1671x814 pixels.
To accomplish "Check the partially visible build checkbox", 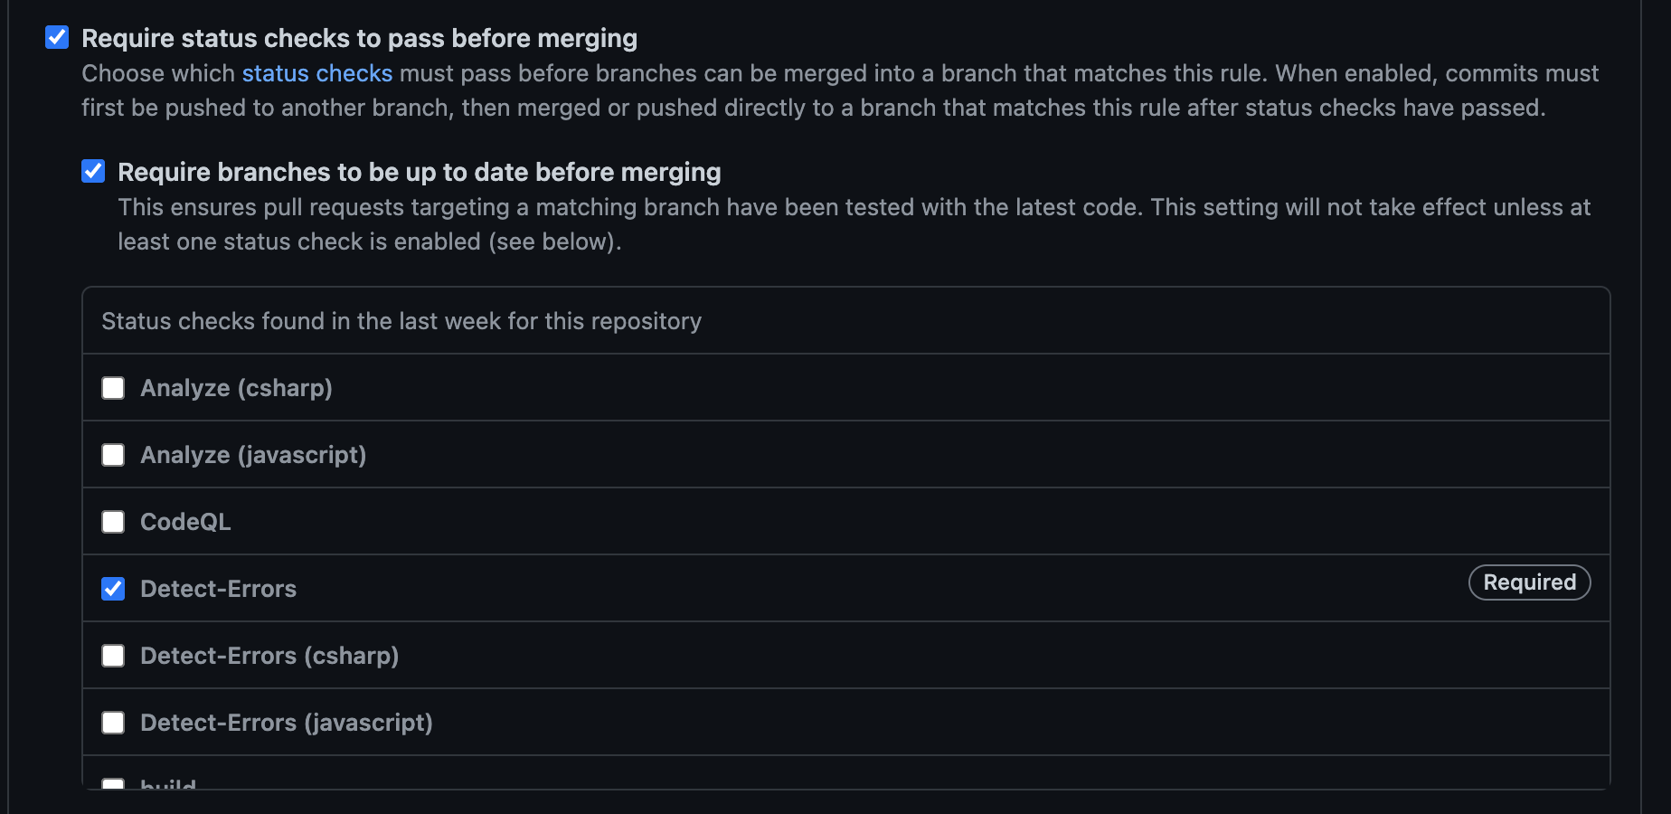I will tap(113, 783).
